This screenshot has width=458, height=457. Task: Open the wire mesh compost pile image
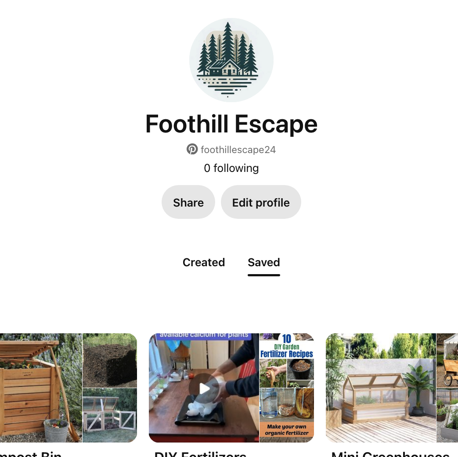click(110, 361)
